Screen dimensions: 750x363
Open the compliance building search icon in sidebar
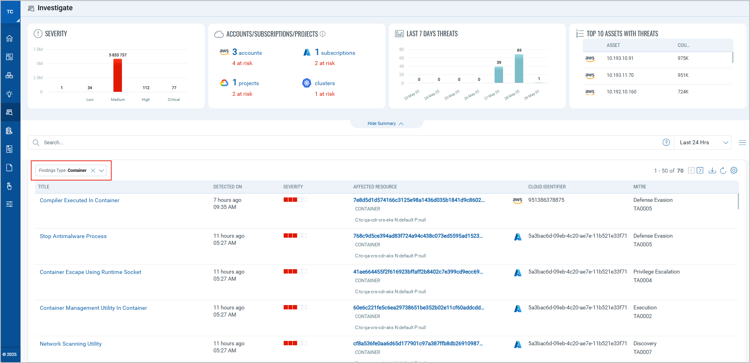(9, 130)
